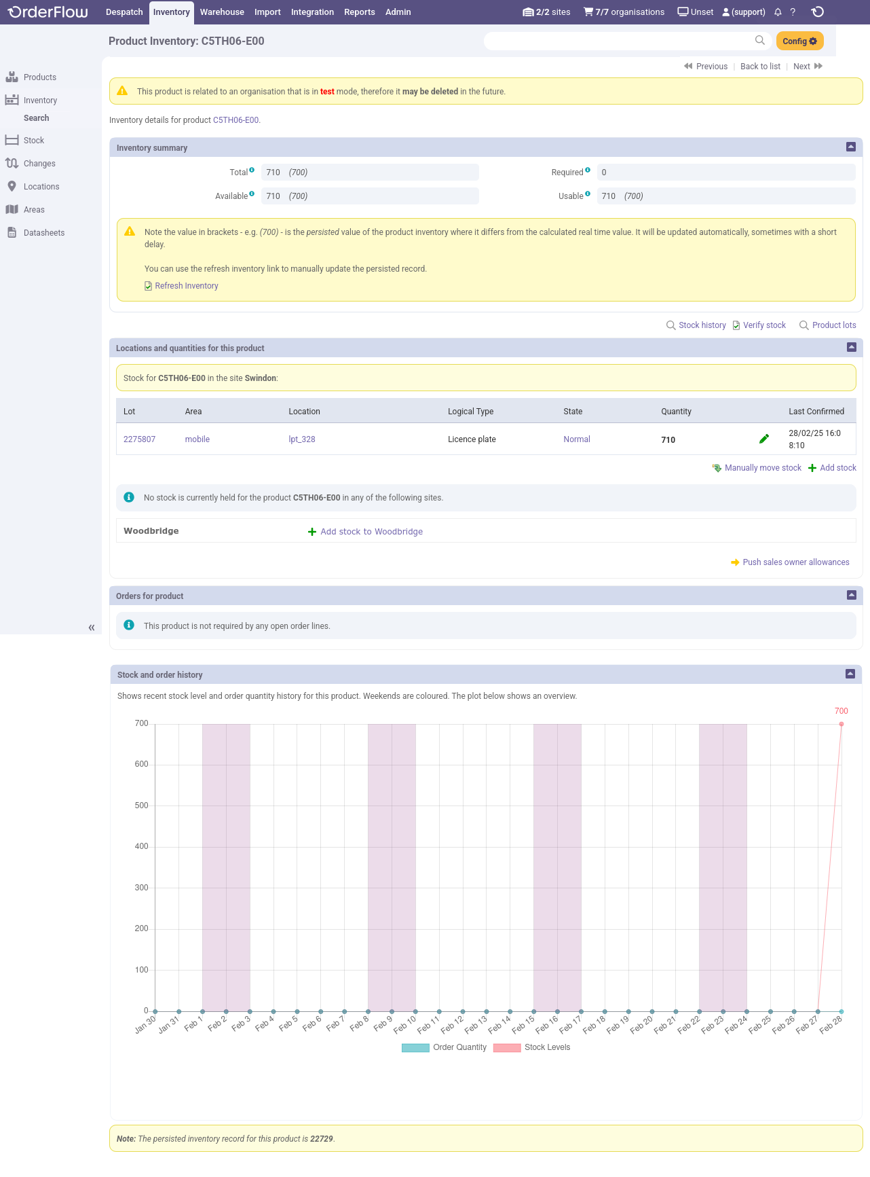
Task: Click the Total info tooltip icon
Action: pyautogui.click(x=252, y=170)
